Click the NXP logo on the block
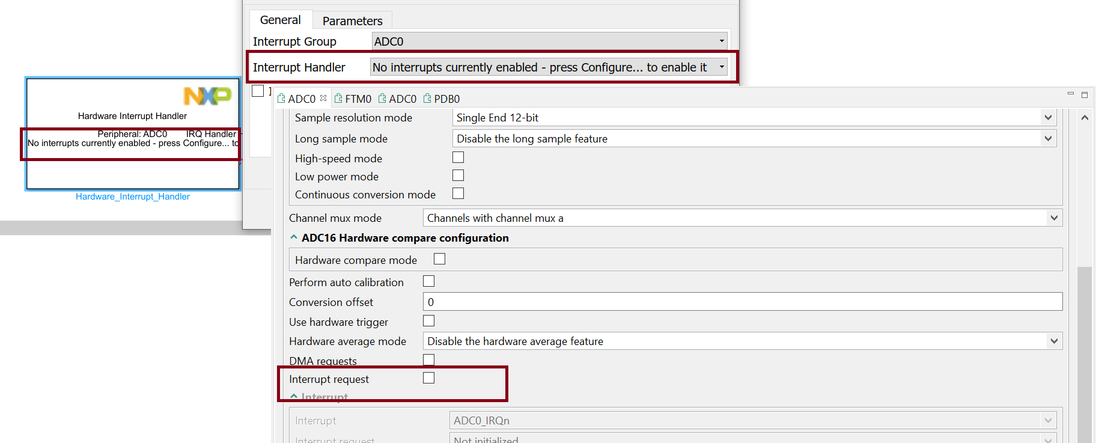The height and width of the screenshot is (443, 1096). [207, 96]
